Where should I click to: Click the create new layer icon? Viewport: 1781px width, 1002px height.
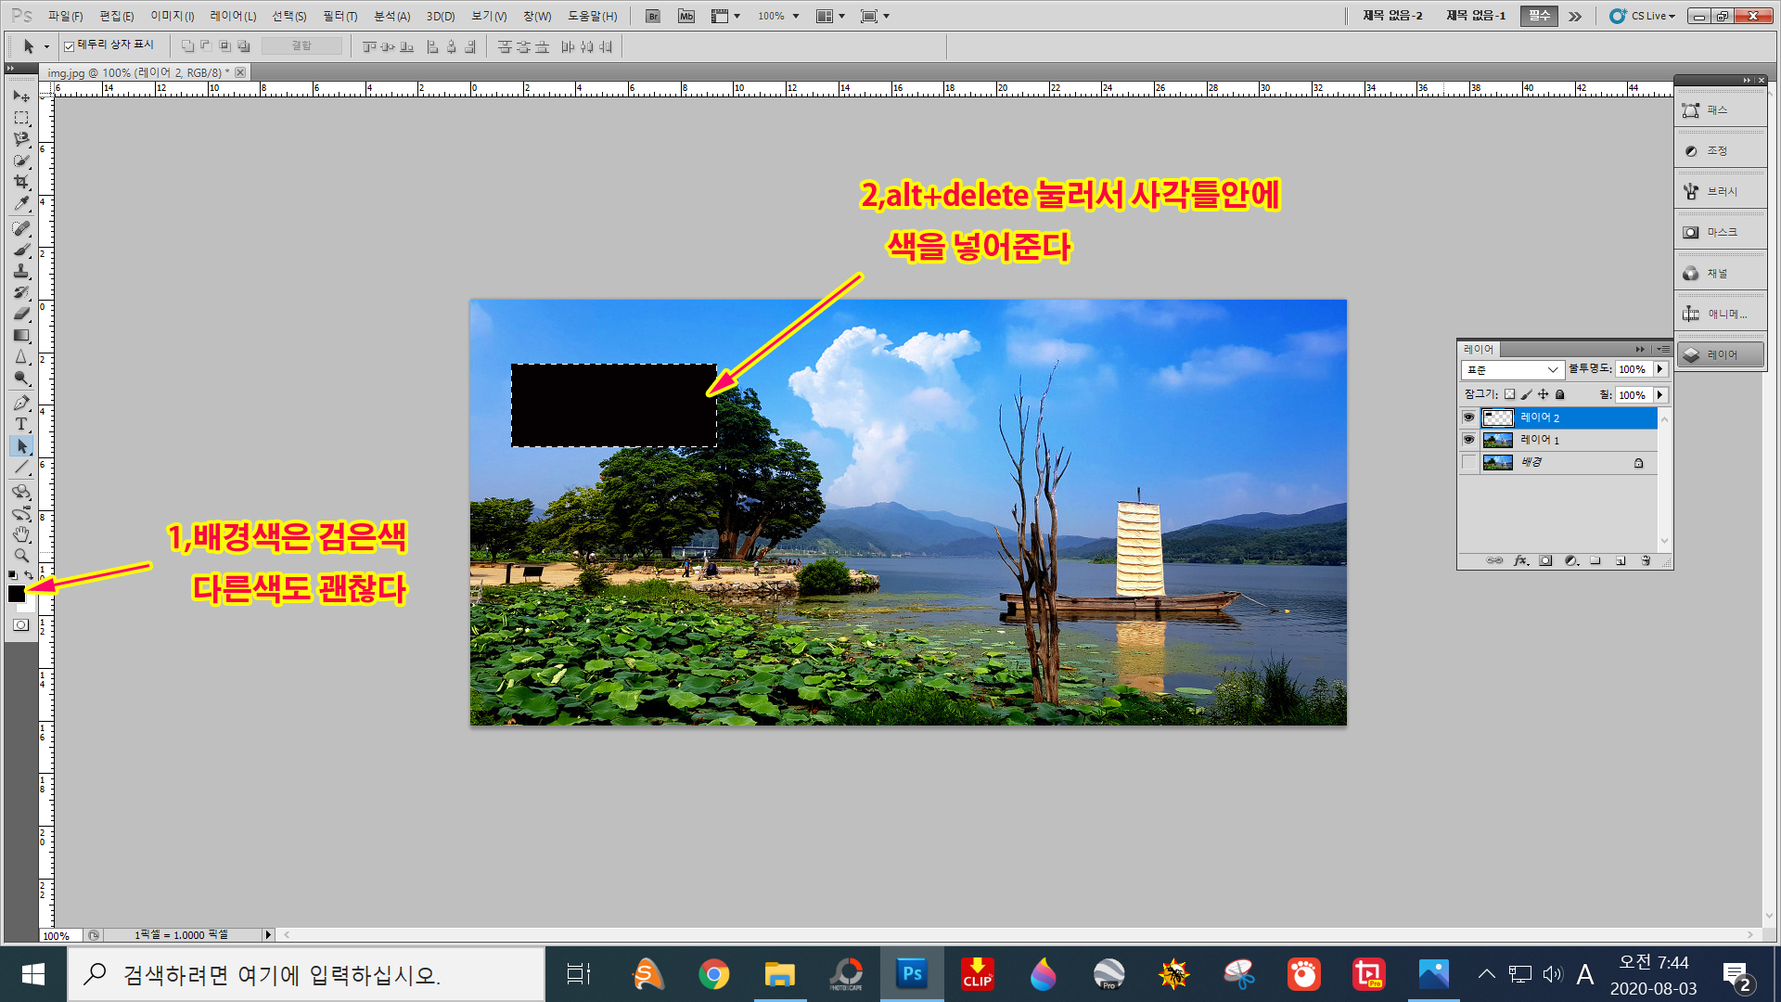(1621, 560)
